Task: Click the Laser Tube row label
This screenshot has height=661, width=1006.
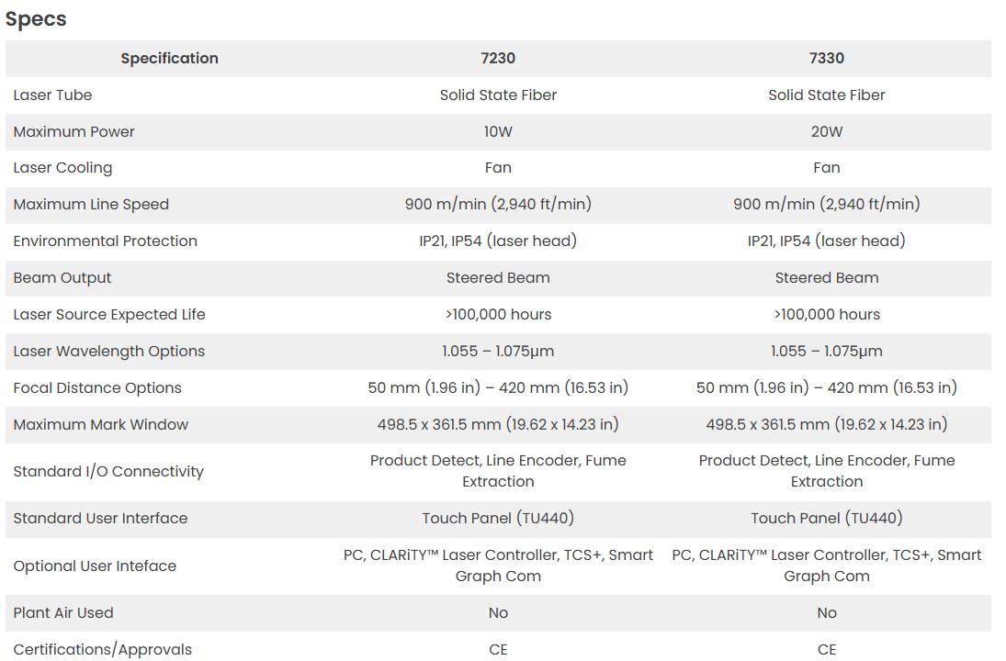Action: click(52, 95)
